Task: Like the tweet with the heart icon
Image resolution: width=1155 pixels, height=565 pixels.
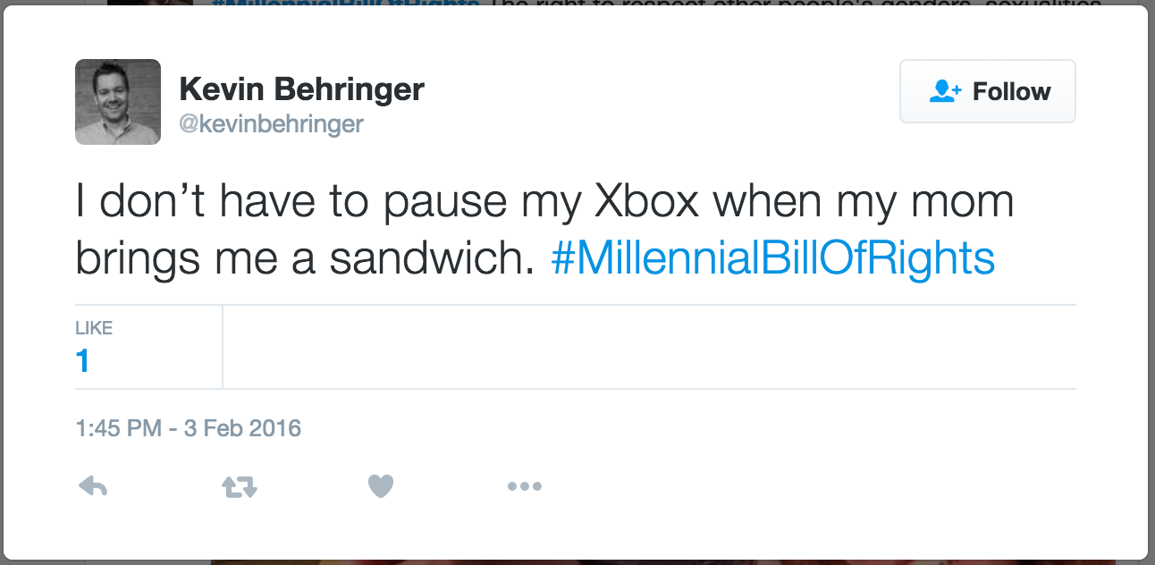Action: coord(381,486)
